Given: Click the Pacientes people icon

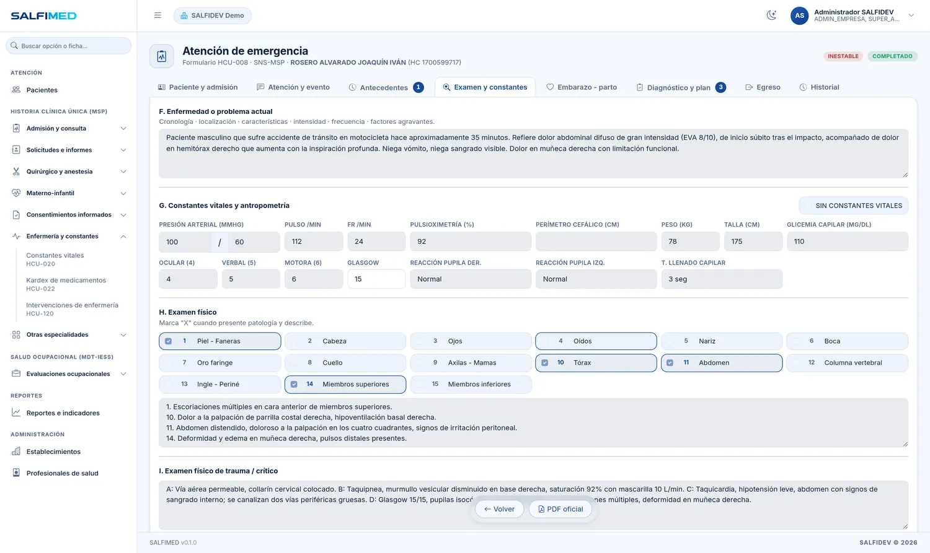Looking at the screenshot, I should click(16, 90).
